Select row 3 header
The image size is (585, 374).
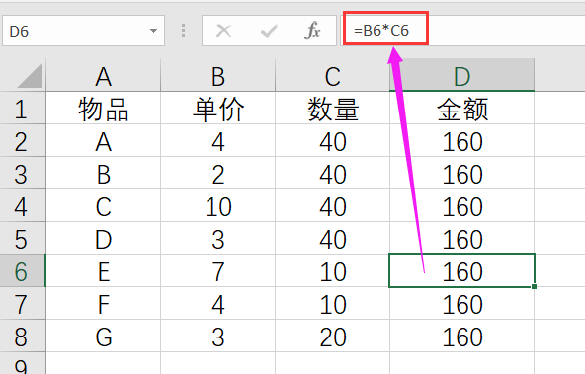click(x=22, y=174)
